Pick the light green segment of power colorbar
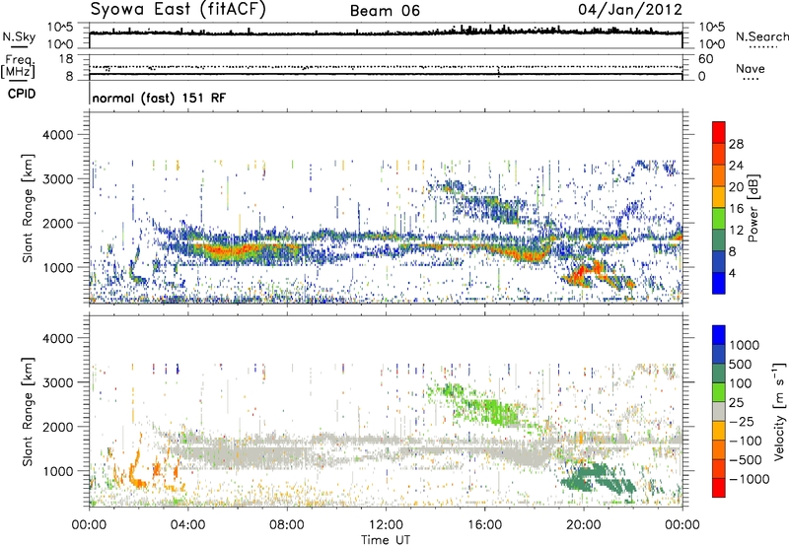 click(719, 219)
